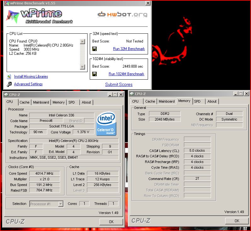The width and height of the screenshot is (251, 231).
Task: Click the Channels # Dual field
Action: pos(229,114)
